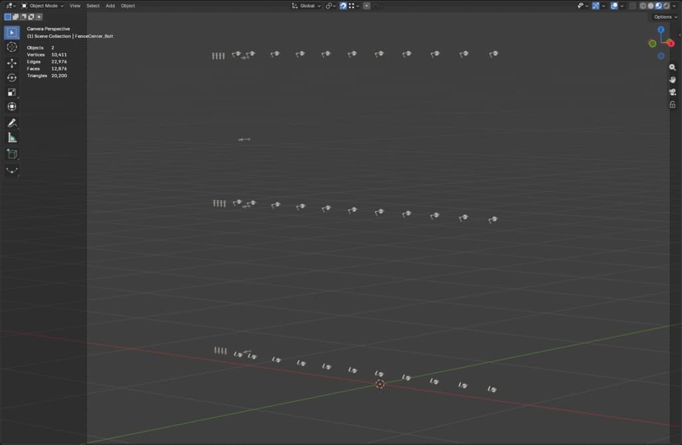Select the Add Cube tool
The image size is (682, 445).
pos(12,154)
